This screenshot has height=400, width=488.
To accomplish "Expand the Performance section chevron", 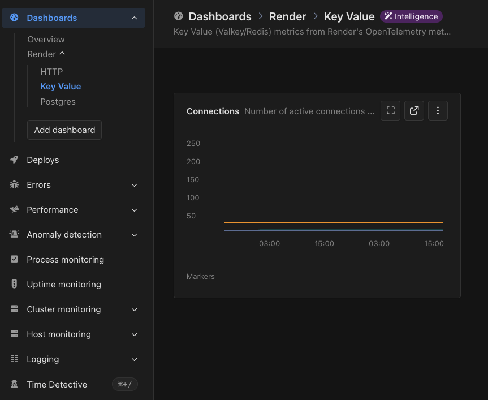I will point(134,210).
